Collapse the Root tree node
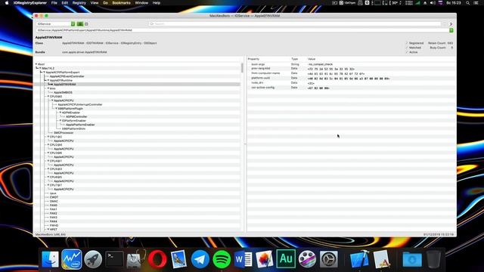Viewport: 484px width, 272px height. tap(36, 64)
